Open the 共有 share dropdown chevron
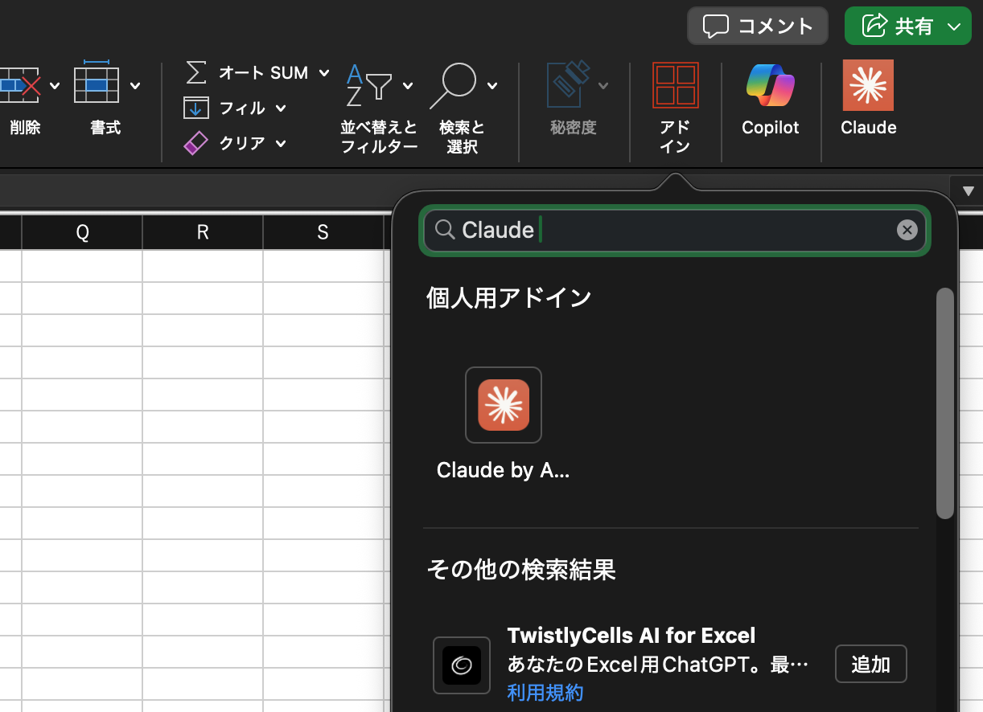Viewport: 983px width, 712px height. (x=954, y=27)
